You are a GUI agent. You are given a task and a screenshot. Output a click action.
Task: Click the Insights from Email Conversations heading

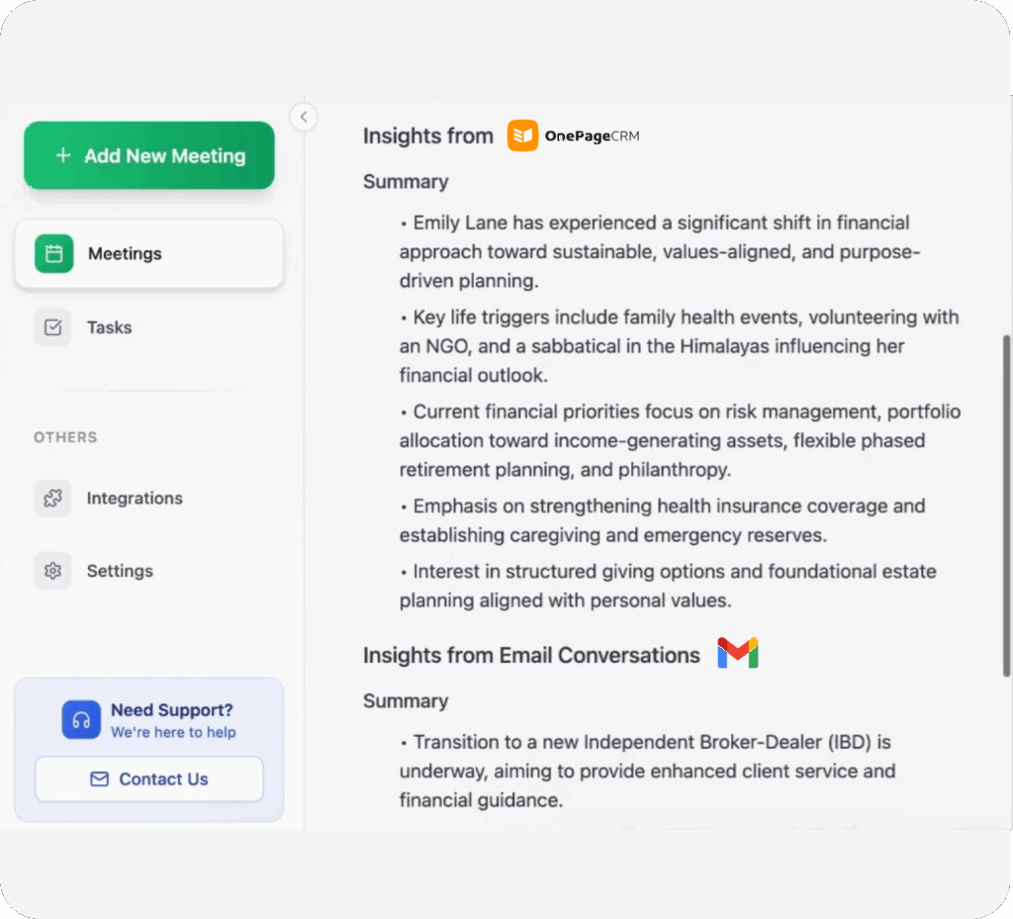(x=531, y=655)
